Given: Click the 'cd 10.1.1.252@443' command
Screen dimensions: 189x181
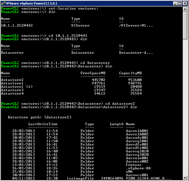Looking at the screenshot, I should point(68,36).
